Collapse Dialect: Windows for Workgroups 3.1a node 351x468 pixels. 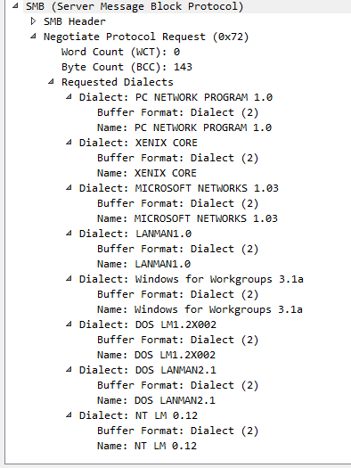69,279
